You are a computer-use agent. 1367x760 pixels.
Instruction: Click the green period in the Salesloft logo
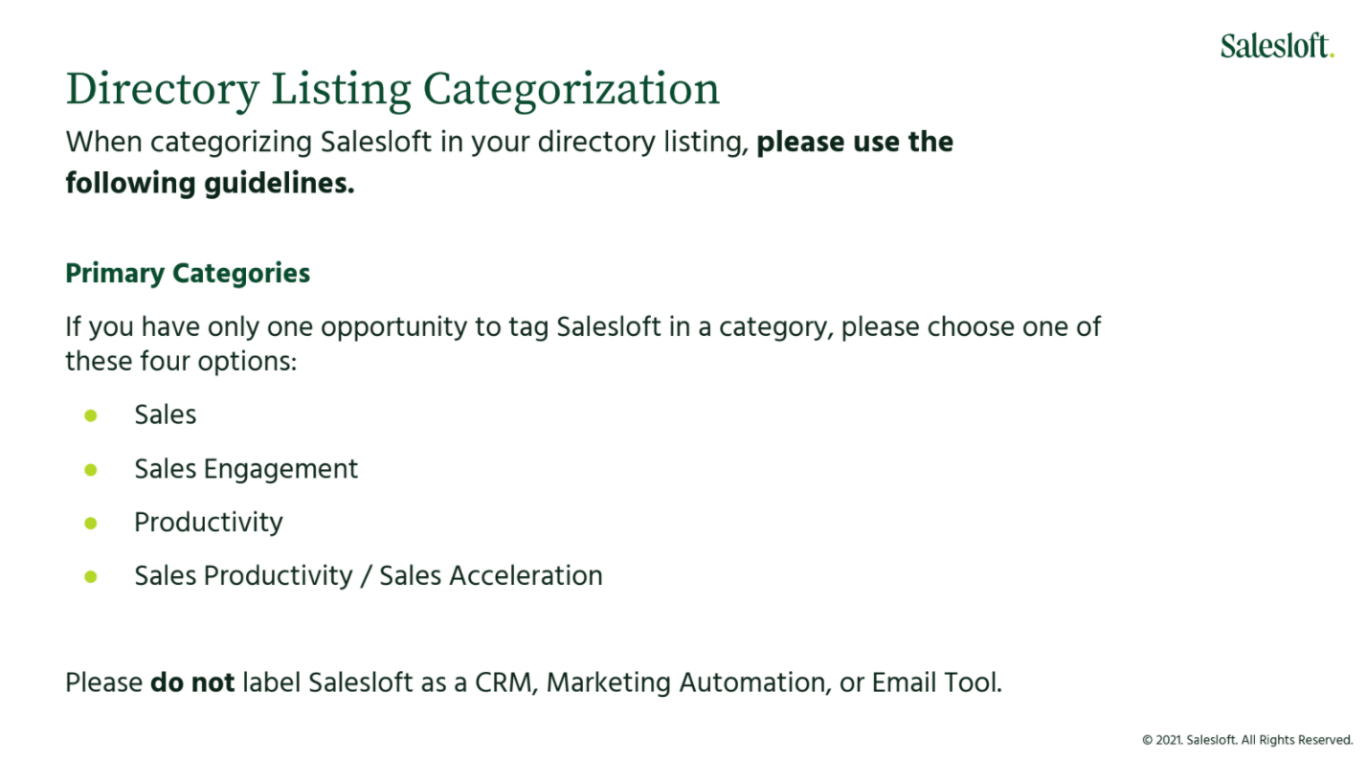pos(1331,56)
